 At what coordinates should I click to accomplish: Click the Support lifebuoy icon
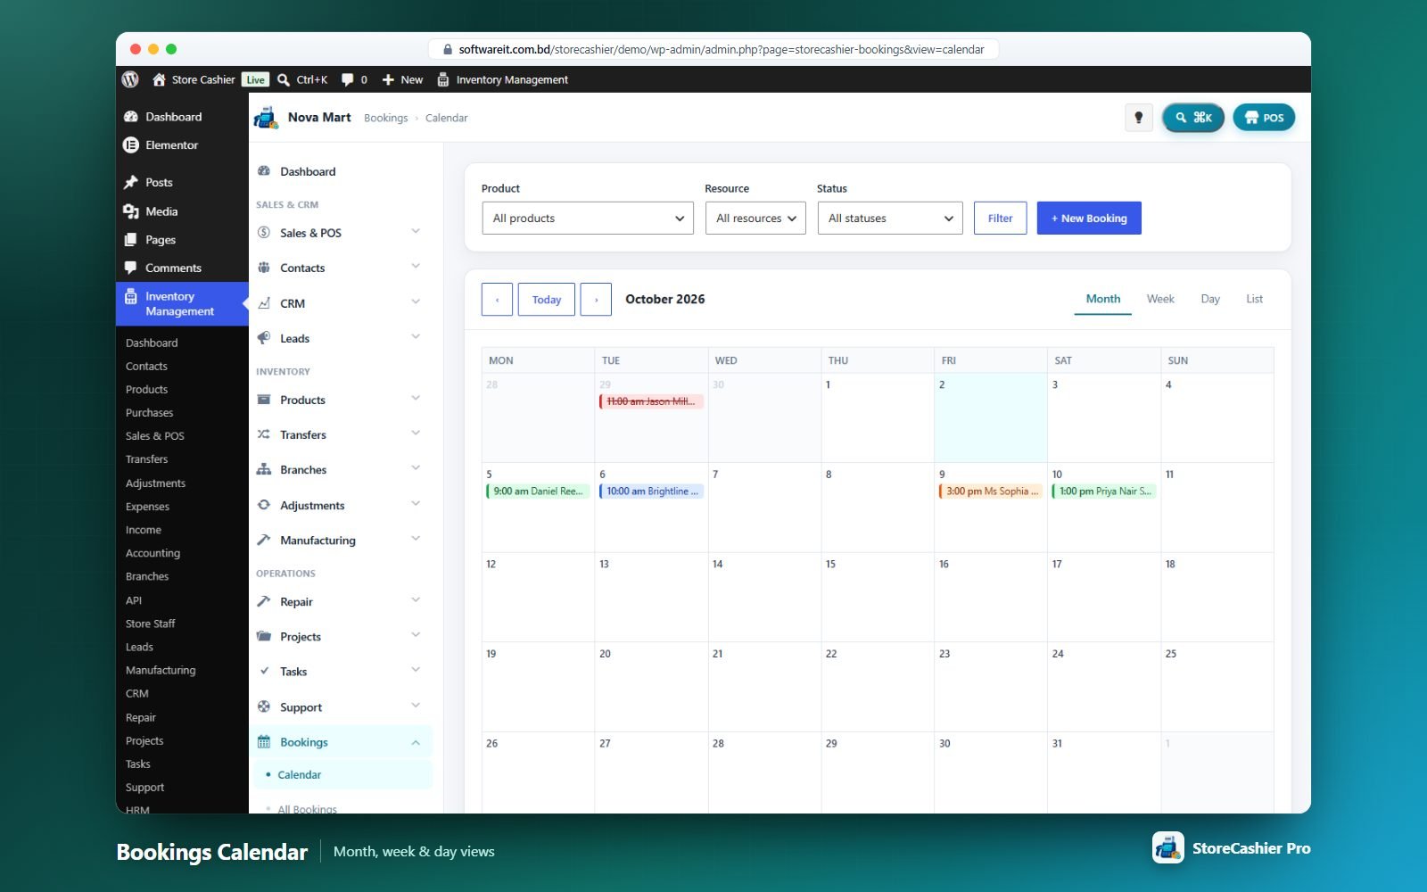tap(264, 706)
